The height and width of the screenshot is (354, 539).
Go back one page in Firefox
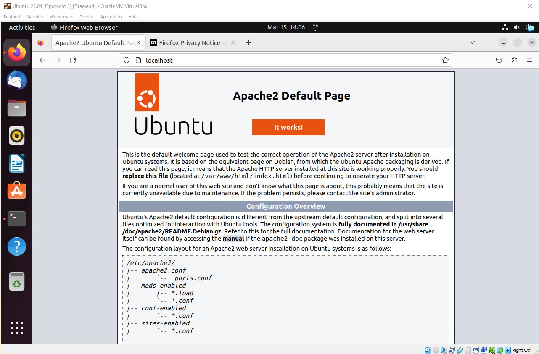click(x=42, y=60)
